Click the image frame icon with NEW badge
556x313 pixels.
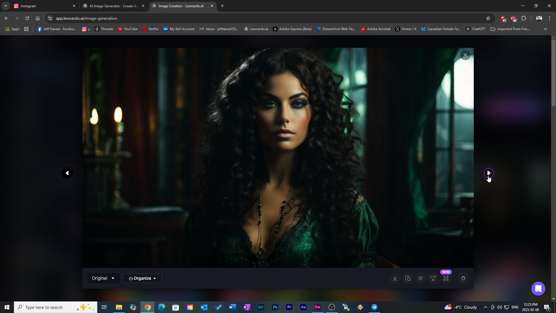pos(446,278)
